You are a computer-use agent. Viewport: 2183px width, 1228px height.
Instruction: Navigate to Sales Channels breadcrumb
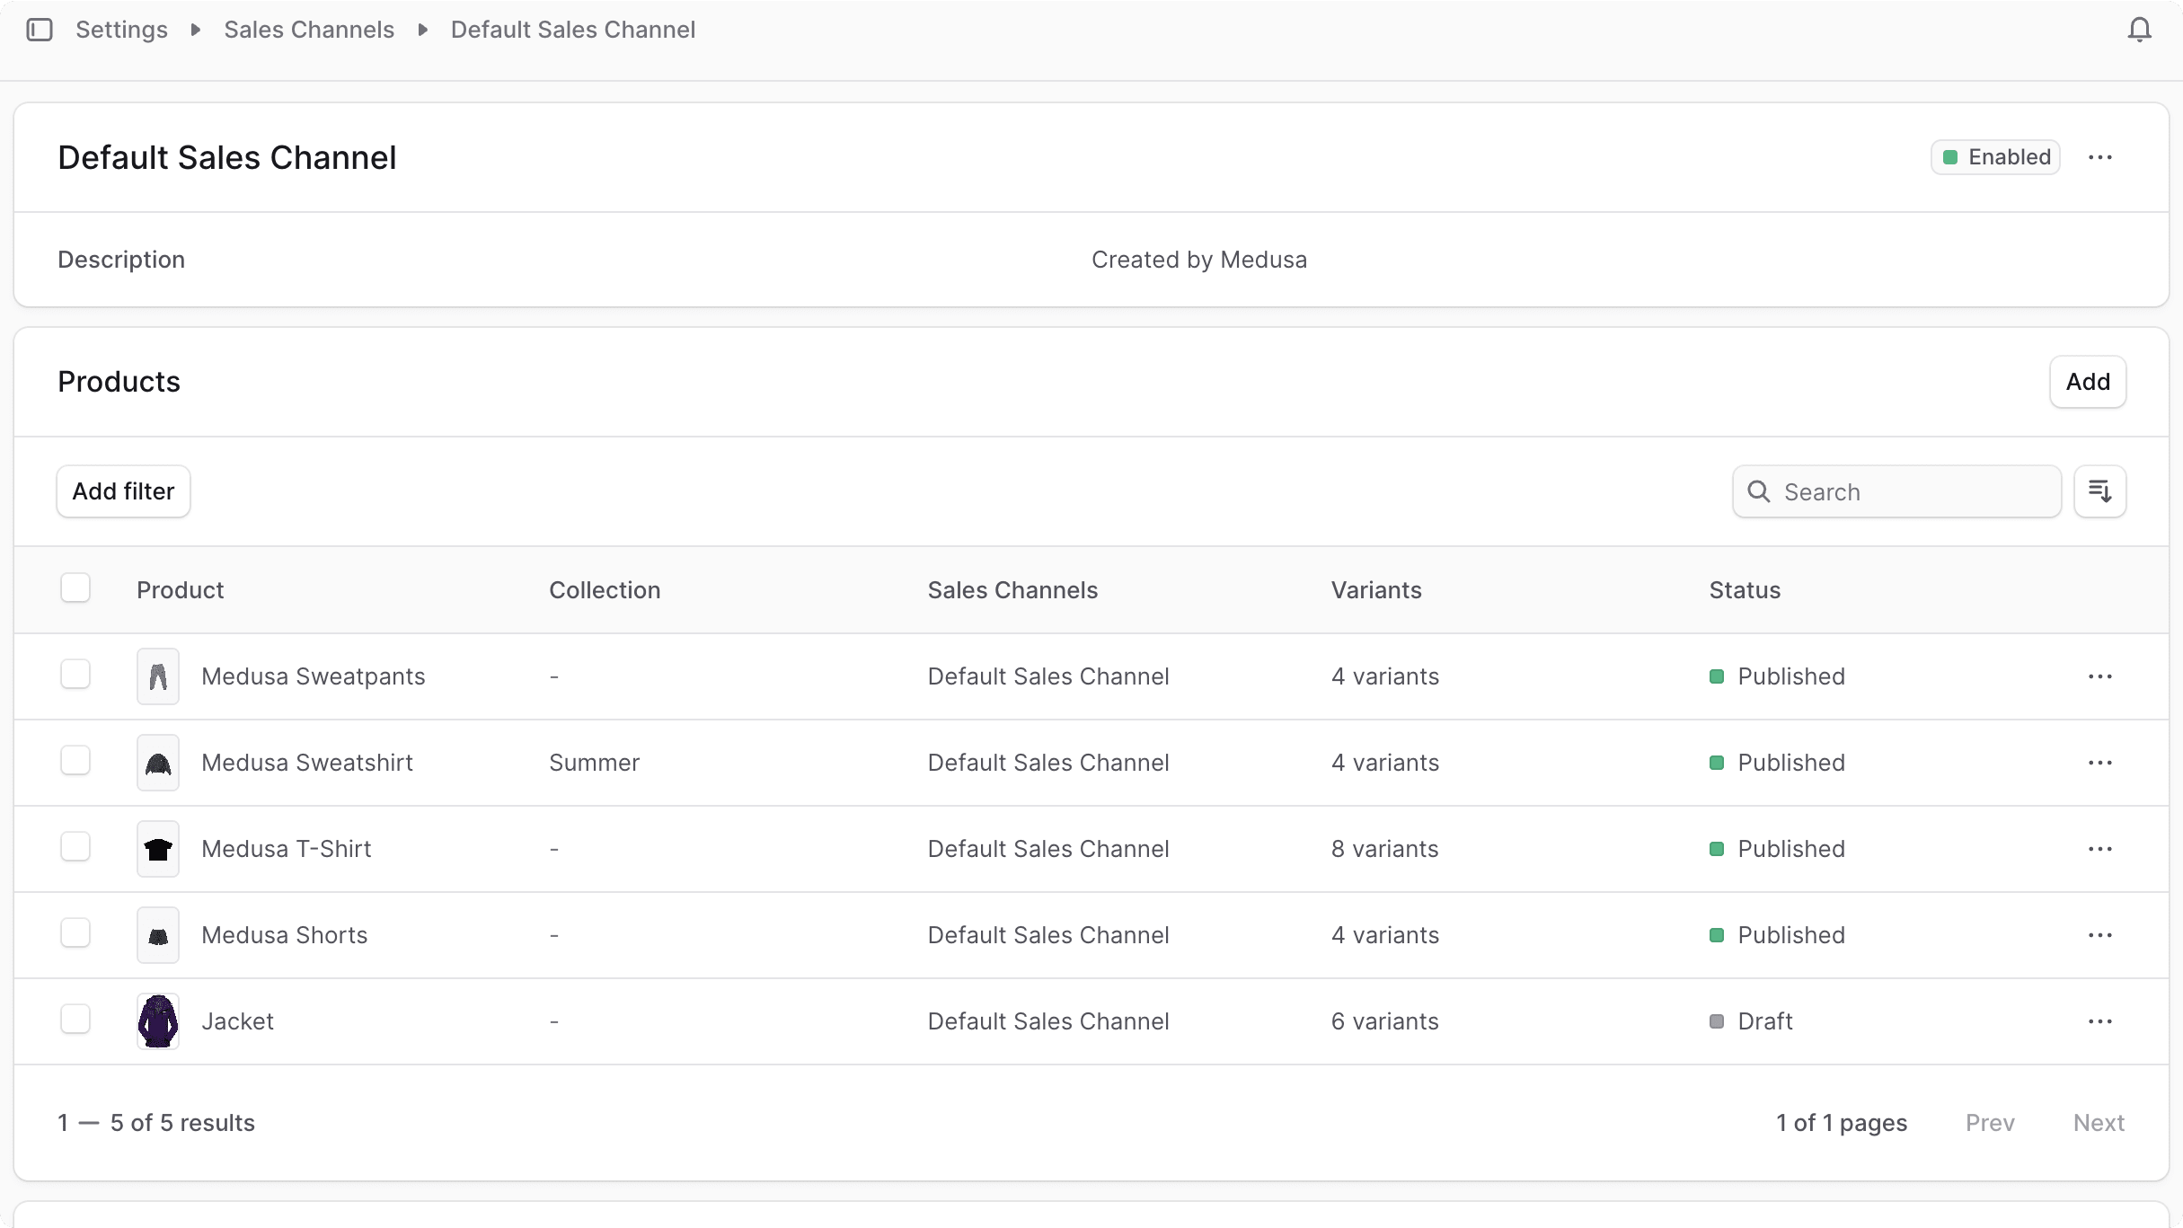[309, 29]
